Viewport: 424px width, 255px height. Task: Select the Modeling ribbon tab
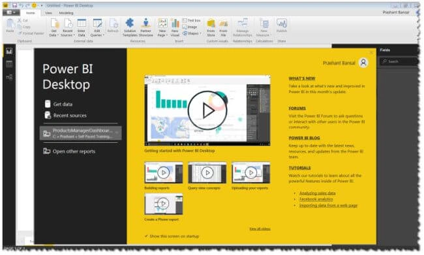pos(66,12)
